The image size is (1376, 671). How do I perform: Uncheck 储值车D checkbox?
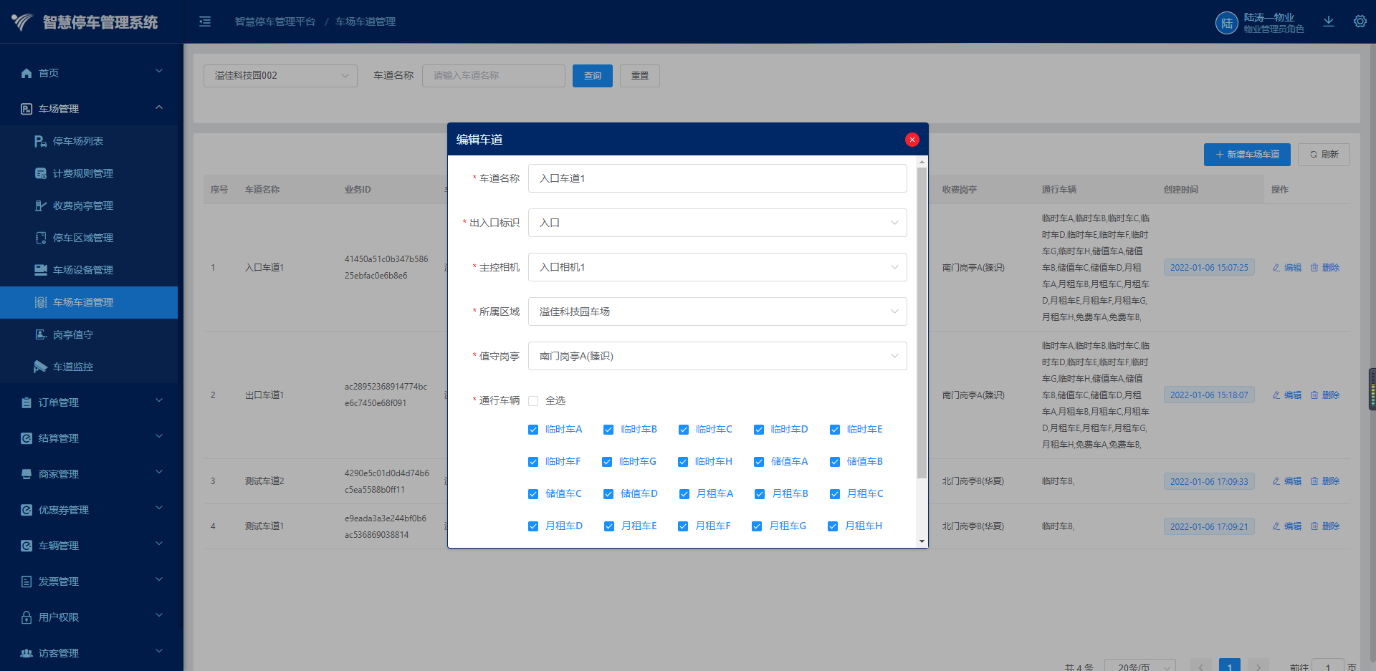pyautogui.click(x=608, y=494)
